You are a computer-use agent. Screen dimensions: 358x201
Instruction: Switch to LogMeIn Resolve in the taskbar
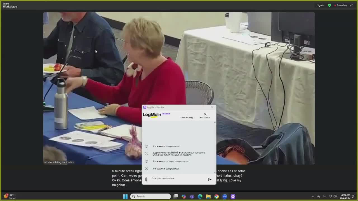[233, 197]
